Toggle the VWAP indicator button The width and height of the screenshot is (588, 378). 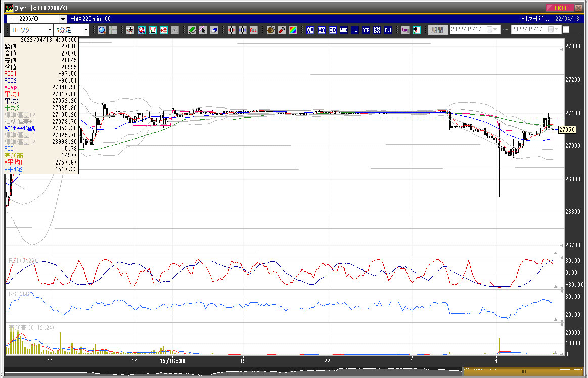(310, 30)
